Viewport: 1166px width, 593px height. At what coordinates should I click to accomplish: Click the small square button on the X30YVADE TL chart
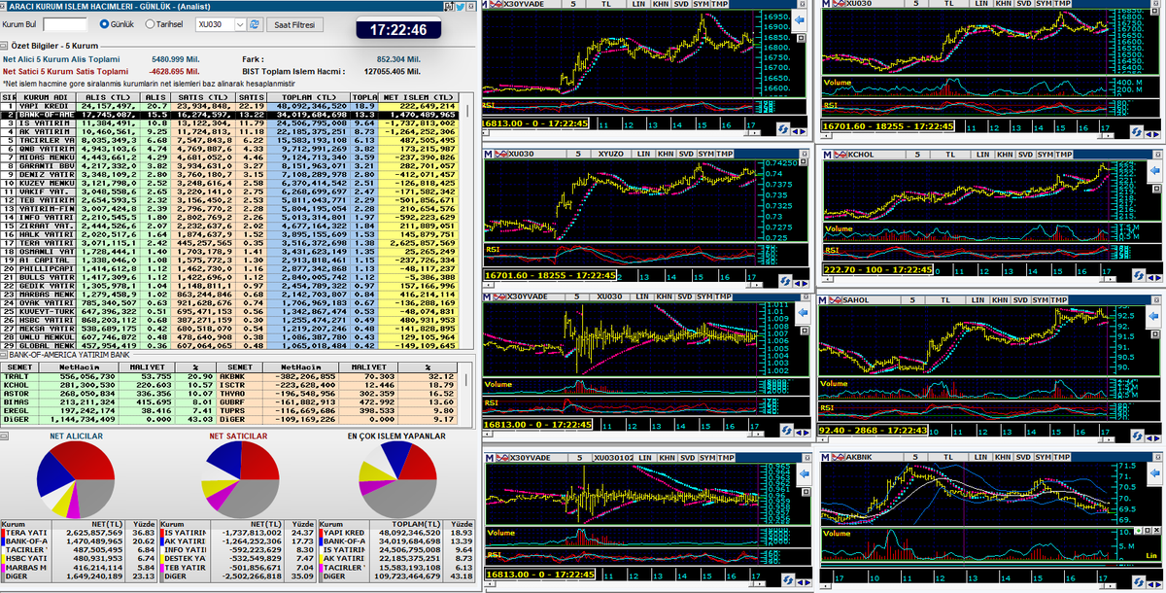pos(801,37)
